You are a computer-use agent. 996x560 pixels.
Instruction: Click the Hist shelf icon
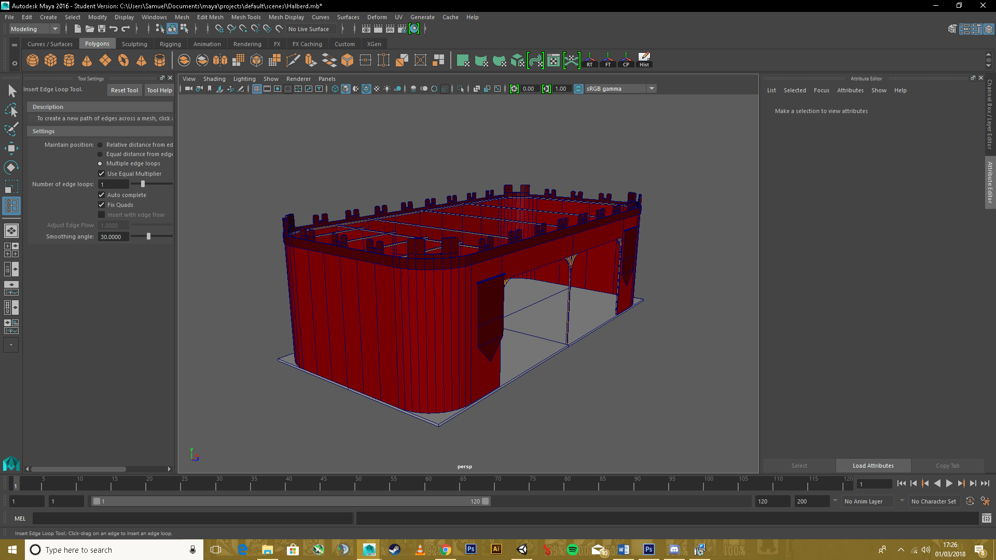pyautogui.click(x=644, y=60)
